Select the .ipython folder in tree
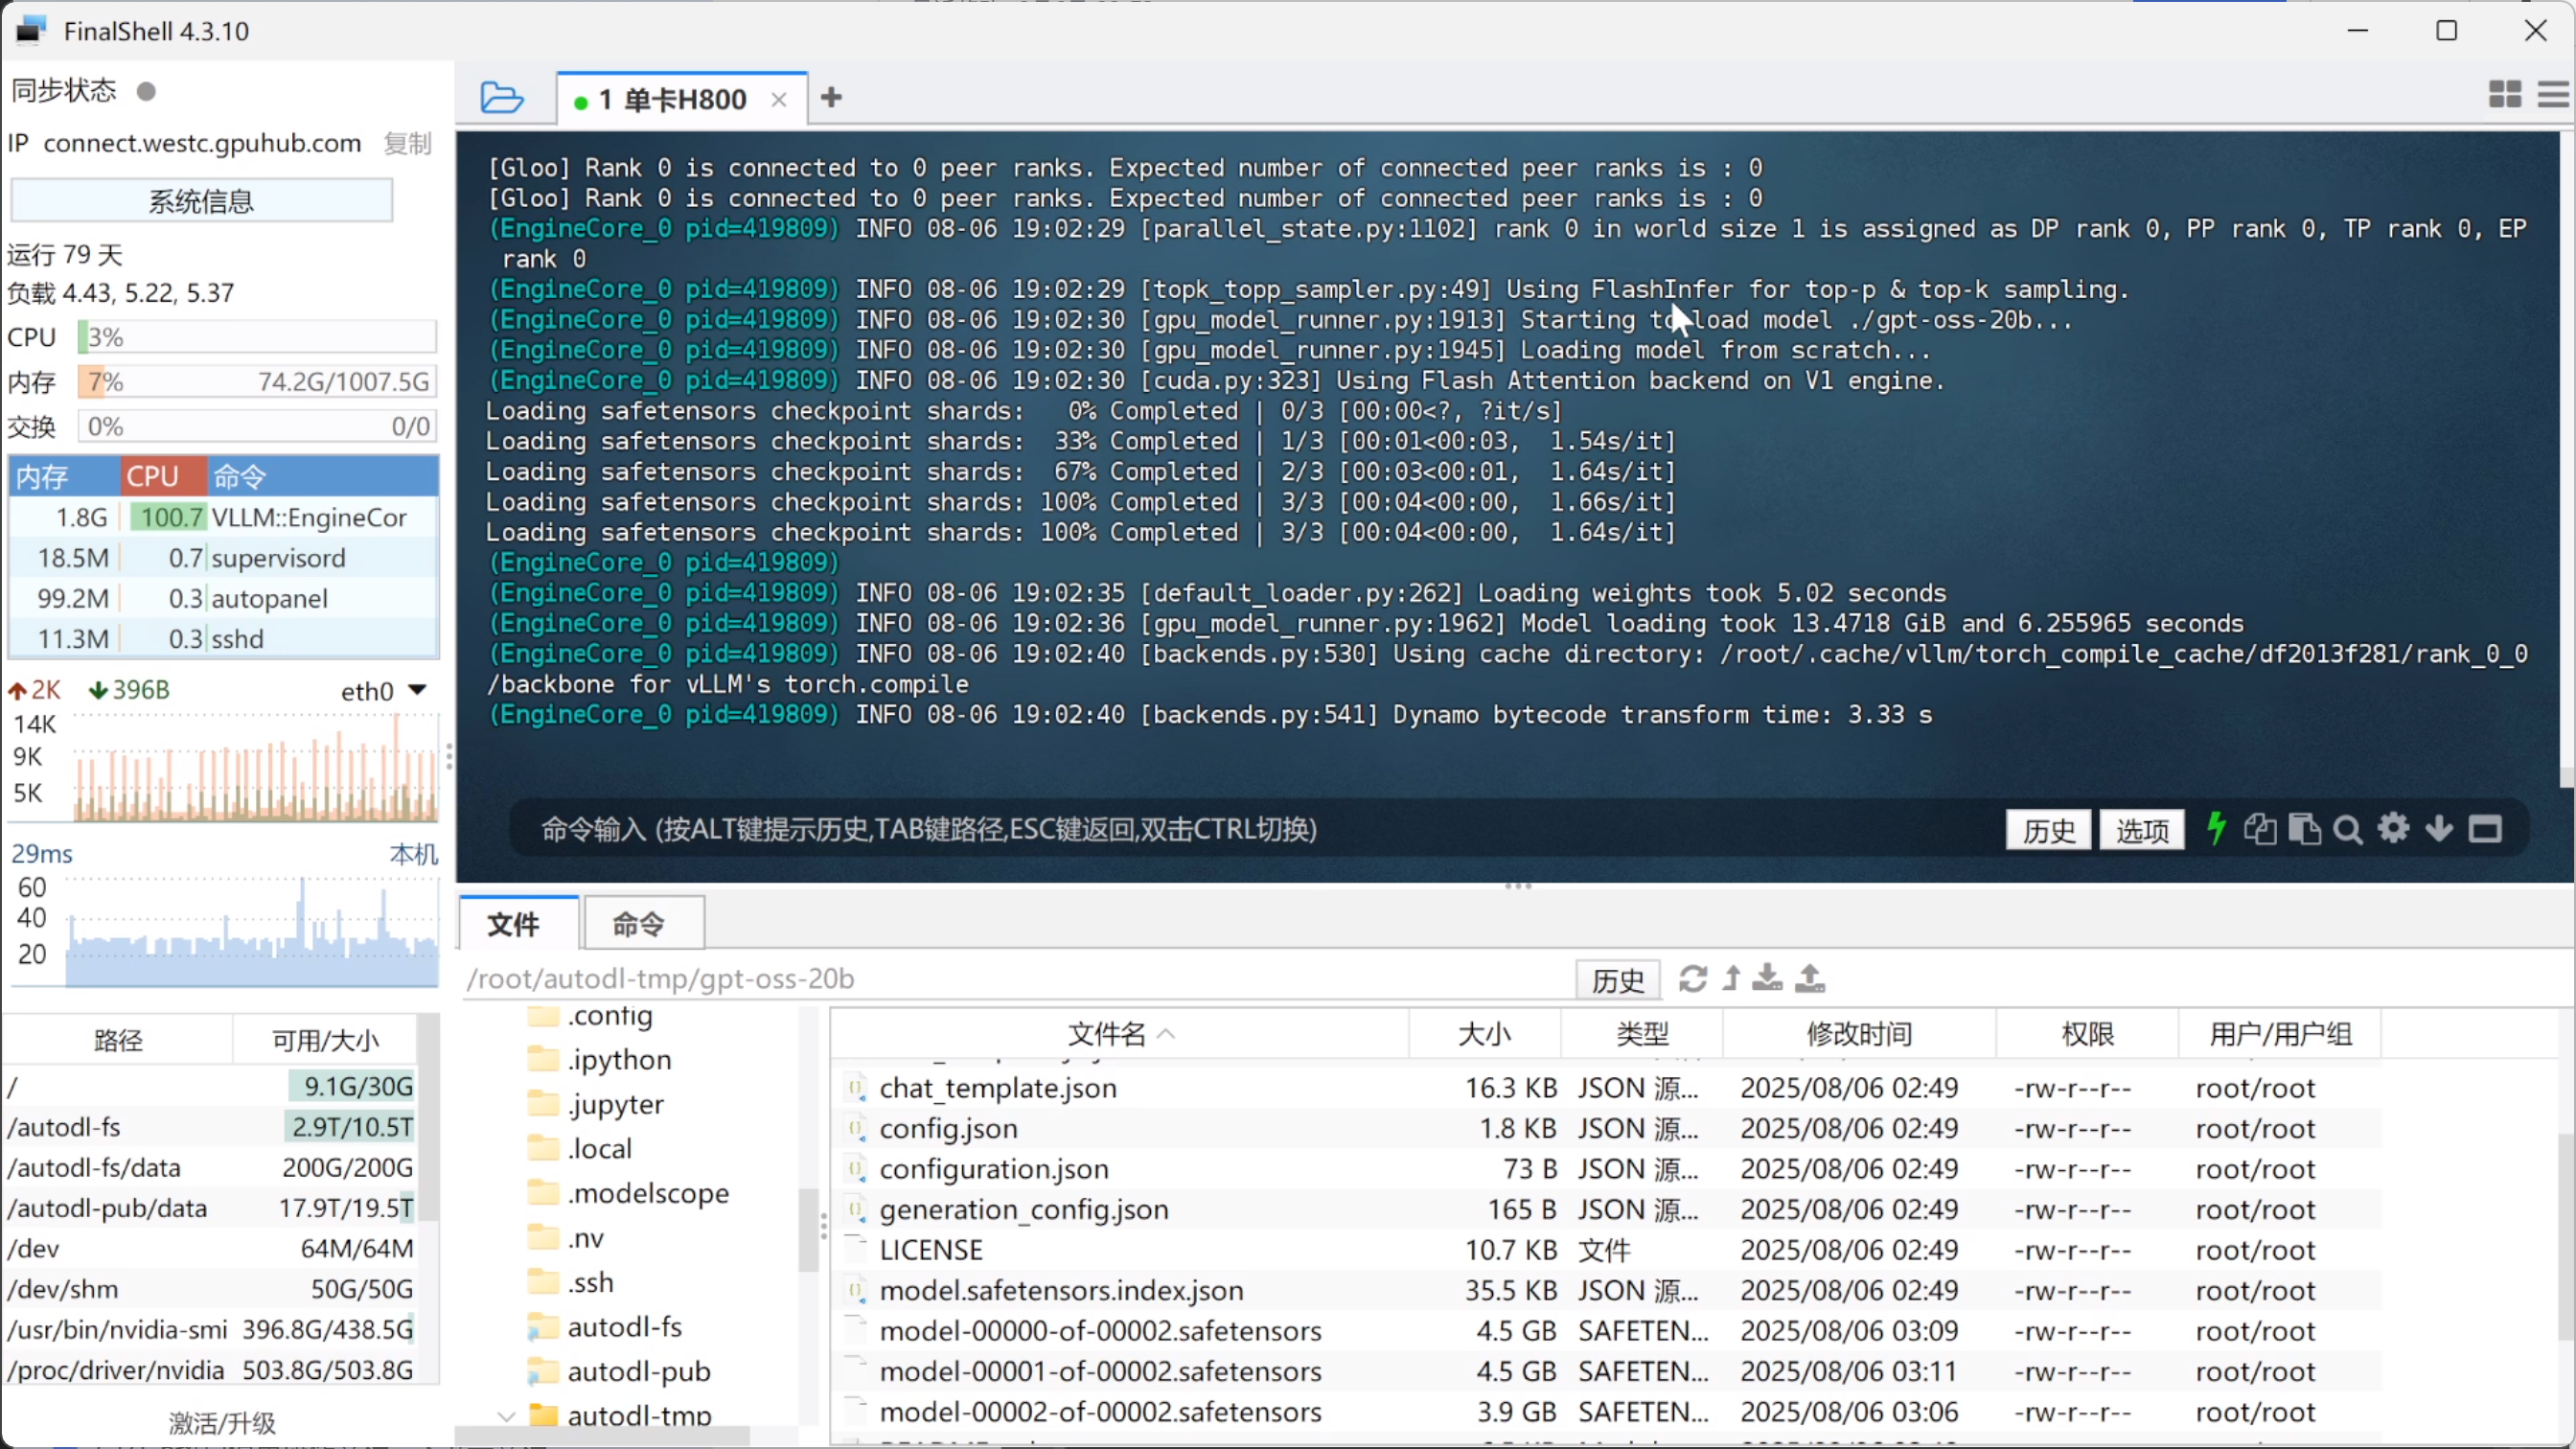 (x=619, y=1059)
